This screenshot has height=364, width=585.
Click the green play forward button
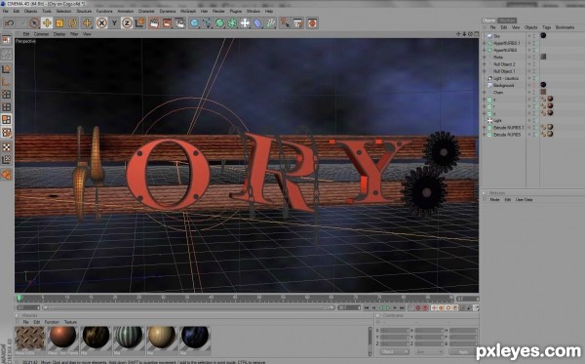click(388, 308)
